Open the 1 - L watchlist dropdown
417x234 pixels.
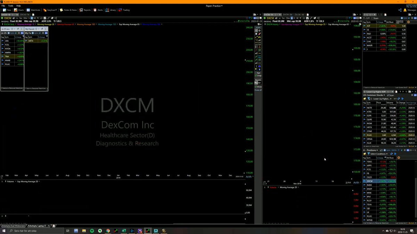366,18
